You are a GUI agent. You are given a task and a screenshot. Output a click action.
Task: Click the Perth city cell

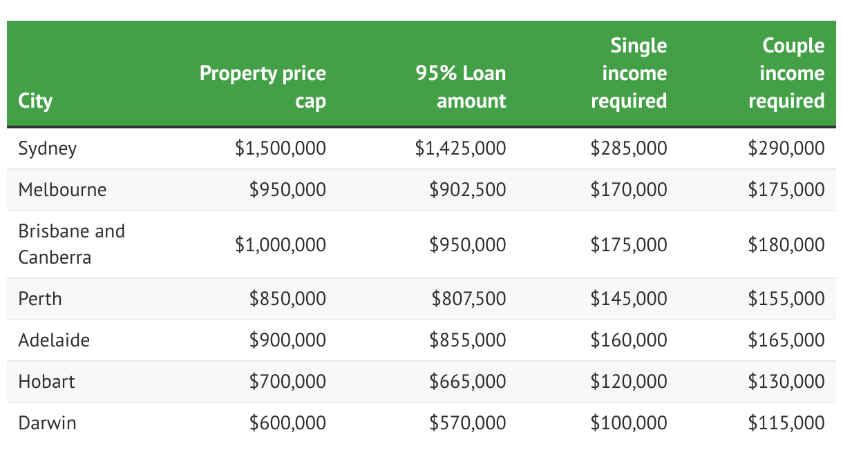pyautogui.click(x=40, y=299)
